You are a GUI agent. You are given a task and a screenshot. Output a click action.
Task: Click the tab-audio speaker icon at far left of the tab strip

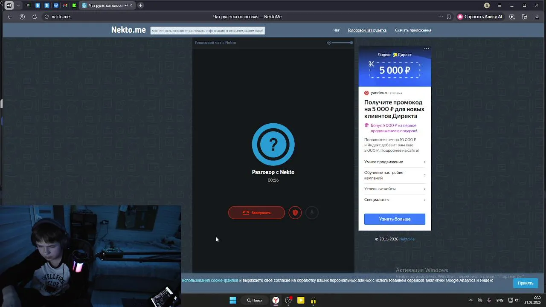coord(9,6)
